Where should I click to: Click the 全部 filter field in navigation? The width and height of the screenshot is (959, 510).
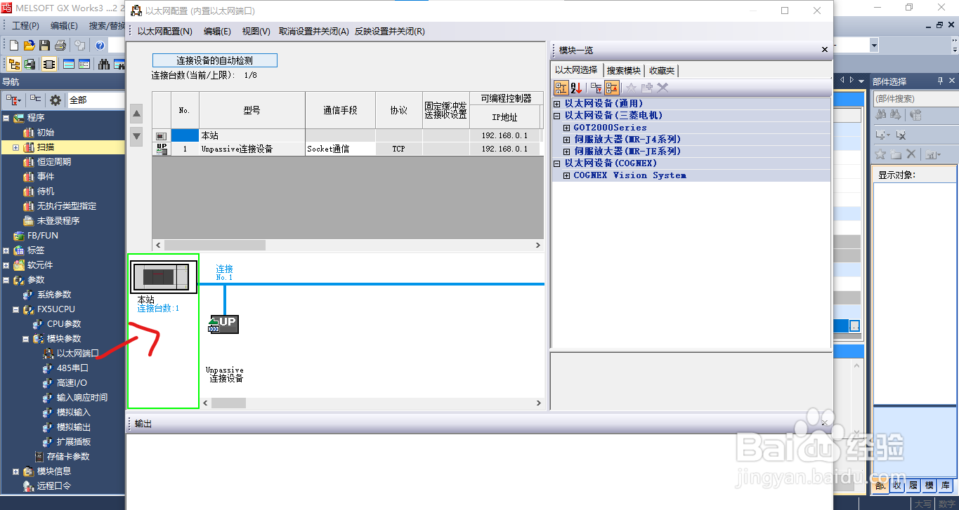96,100
